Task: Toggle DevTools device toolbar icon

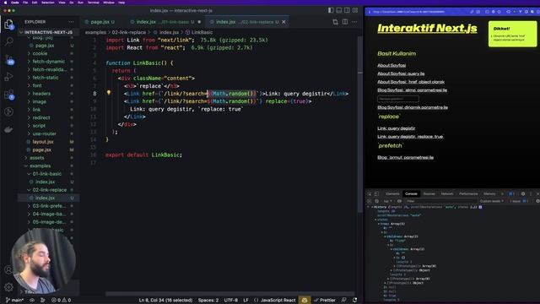Action: pos(376,193)
